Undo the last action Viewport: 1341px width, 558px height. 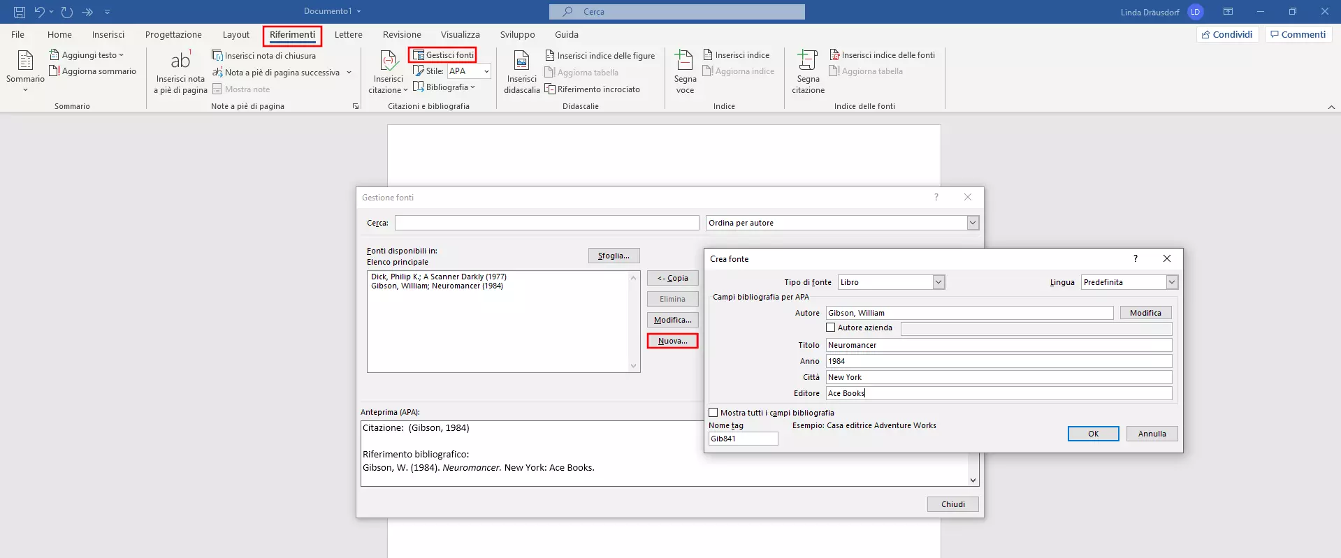pos(39,12)
